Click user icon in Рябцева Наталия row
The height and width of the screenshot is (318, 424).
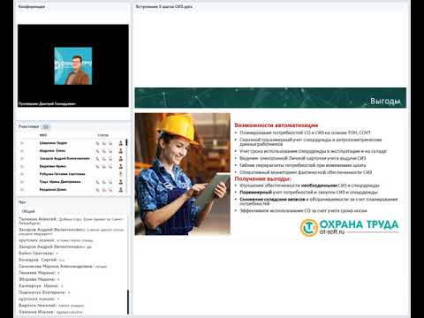coord(120,174)
